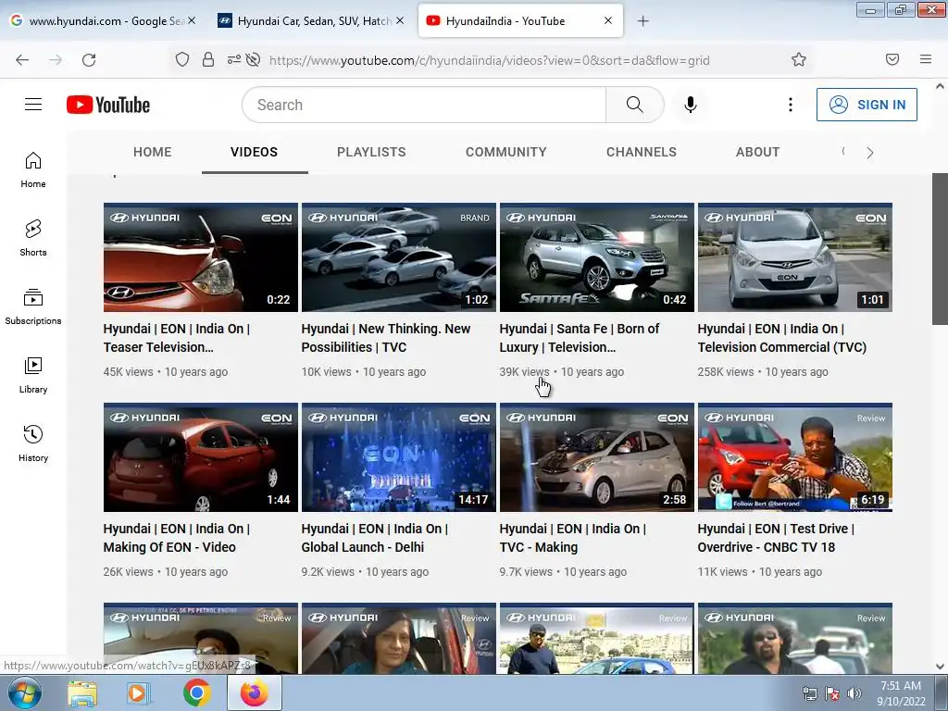Open 'EON | India On | TVC - Making' title
Image resolution: width=948 pixels, height=711 pixels.
(572, 538)
